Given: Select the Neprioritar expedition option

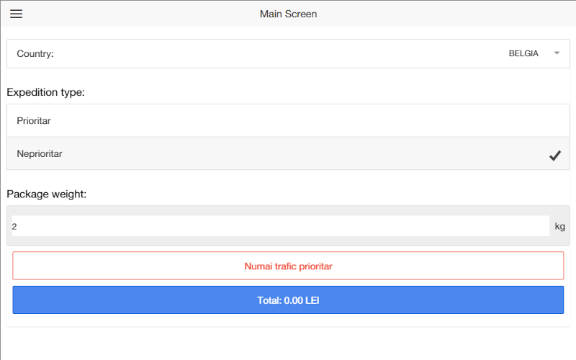Looking at the screenshot, I should [288, 153].
